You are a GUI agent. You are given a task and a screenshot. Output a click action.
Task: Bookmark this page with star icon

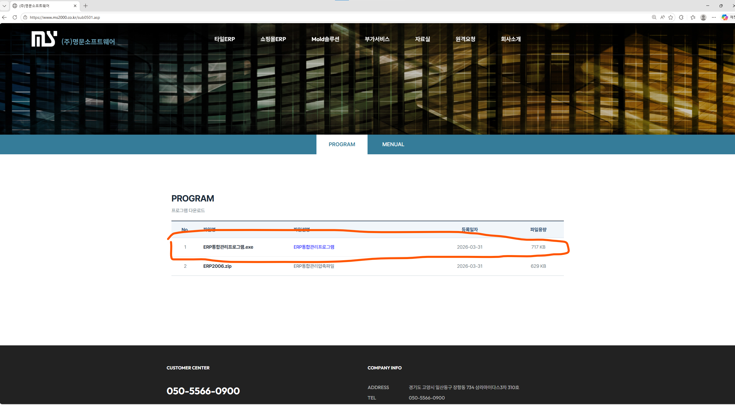click(671, 17)
